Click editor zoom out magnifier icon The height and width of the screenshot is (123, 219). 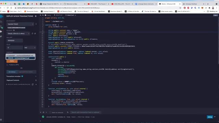(40, 15)
